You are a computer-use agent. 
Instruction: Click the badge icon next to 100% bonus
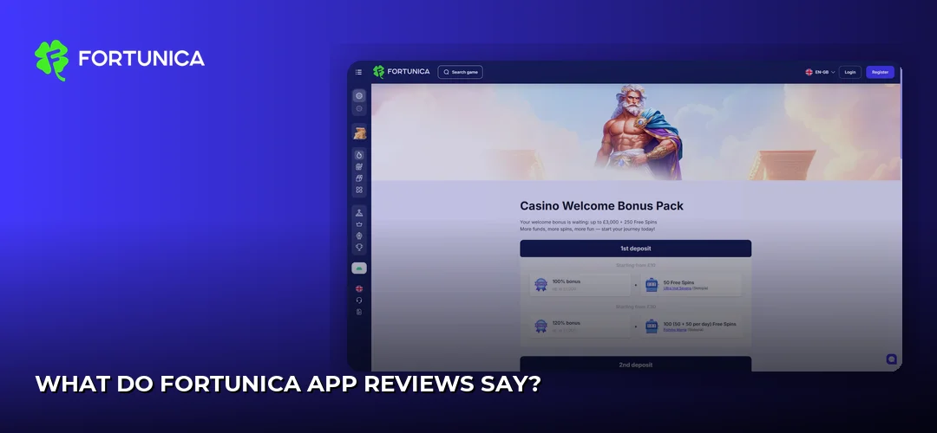(x=541, y=285)
